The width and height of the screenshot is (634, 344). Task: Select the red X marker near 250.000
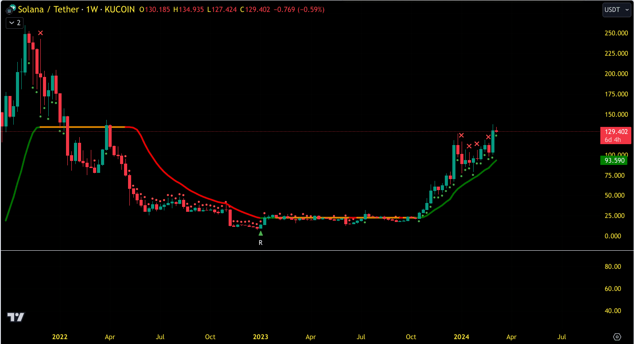[40, 33]
